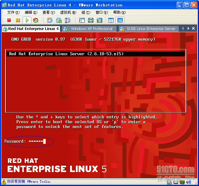Click the VMware Tools not installed message
199x186 pixels.
point(29,181)
